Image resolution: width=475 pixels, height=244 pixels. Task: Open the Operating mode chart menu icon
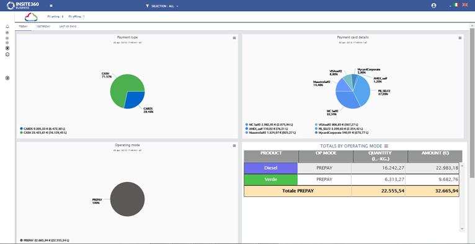pos(234,146)
